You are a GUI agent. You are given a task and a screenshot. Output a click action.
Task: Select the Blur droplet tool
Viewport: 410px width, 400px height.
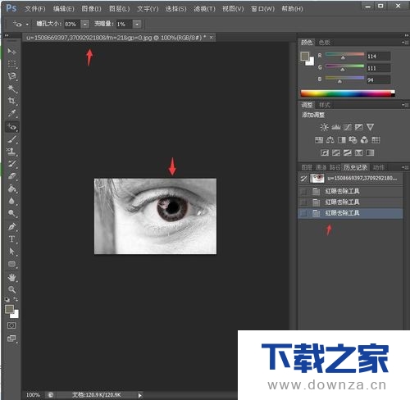pyautogui.click(x=11, y=201)
